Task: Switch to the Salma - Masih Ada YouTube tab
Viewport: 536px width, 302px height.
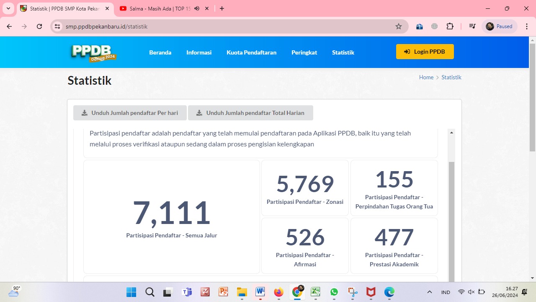Action: click(x=159, y=8)
